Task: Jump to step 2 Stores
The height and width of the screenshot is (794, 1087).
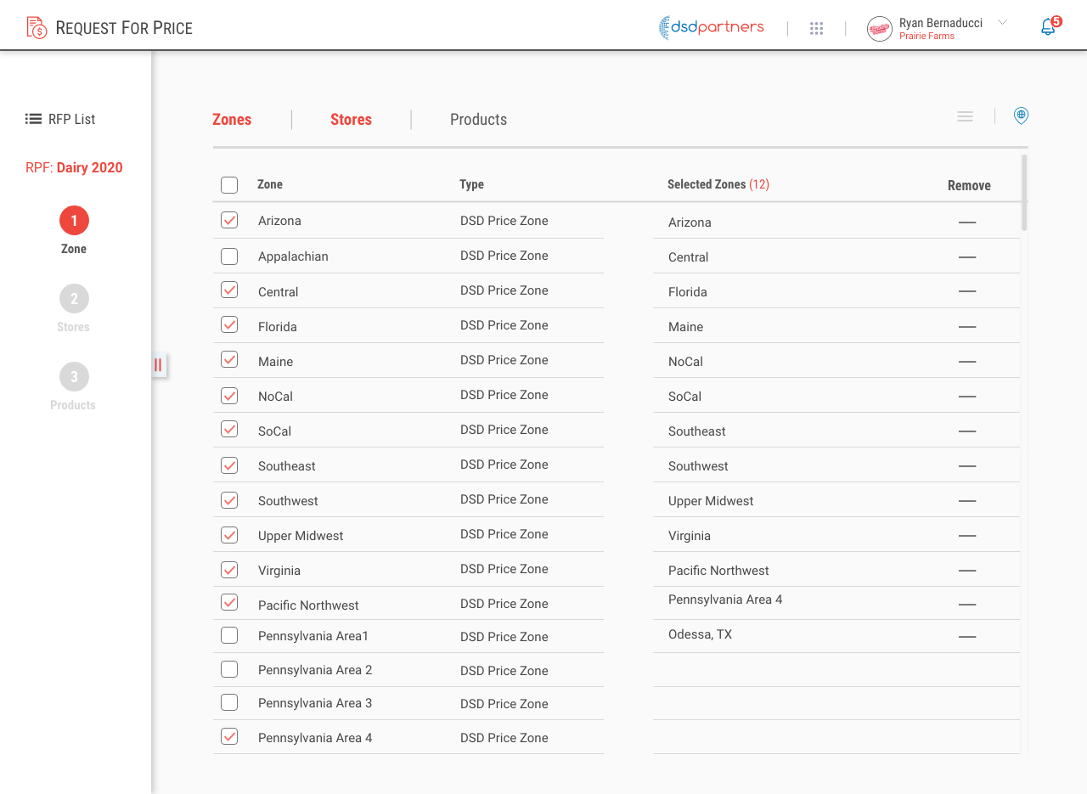Action: (x=74, y=299)
